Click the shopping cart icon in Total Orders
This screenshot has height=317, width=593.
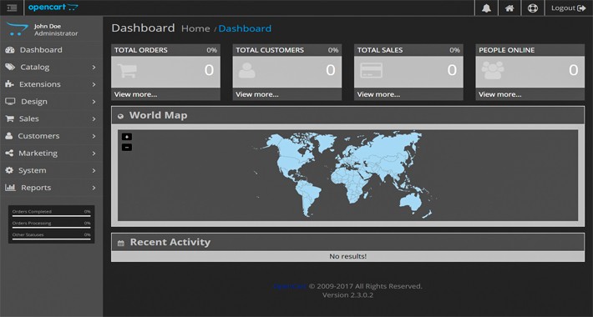127,71
